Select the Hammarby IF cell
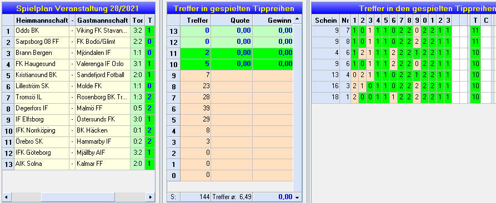 tap(103, 141)
